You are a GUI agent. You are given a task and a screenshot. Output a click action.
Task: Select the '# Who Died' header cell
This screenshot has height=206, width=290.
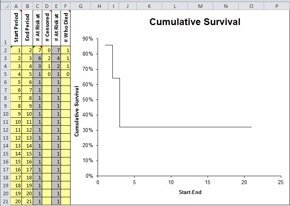(66, 28)
